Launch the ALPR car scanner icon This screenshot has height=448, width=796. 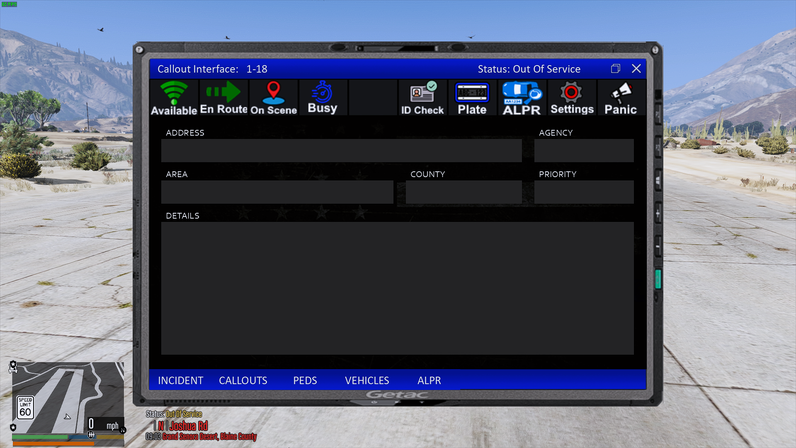click(x=522, y=98)
